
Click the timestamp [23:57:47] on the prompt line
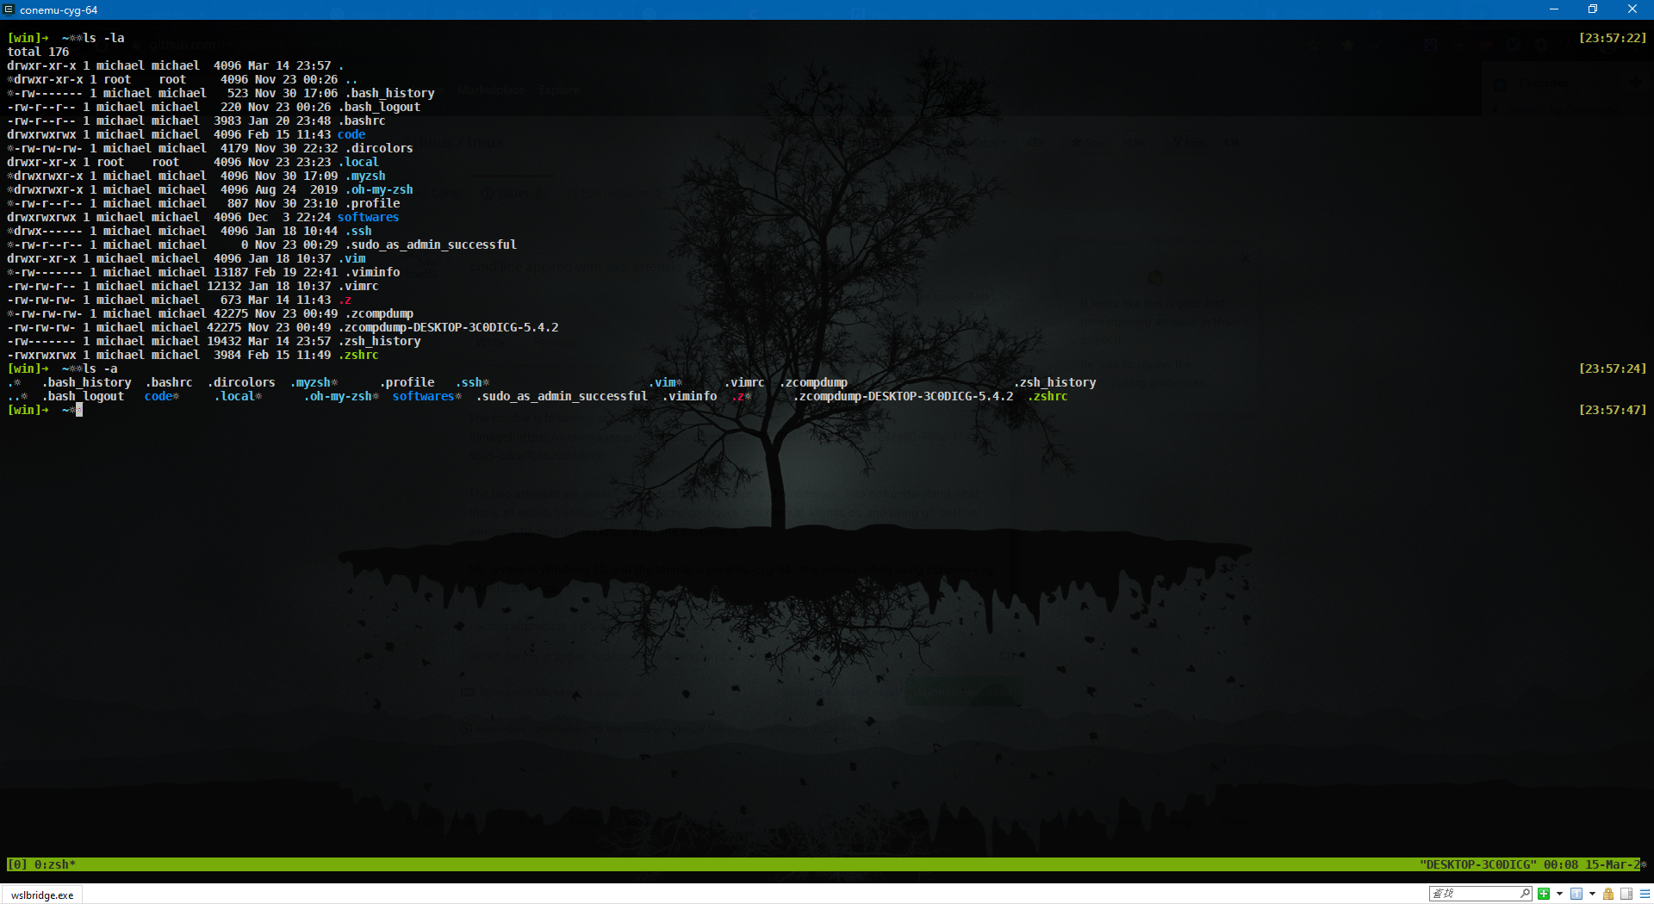(1612, 410)
